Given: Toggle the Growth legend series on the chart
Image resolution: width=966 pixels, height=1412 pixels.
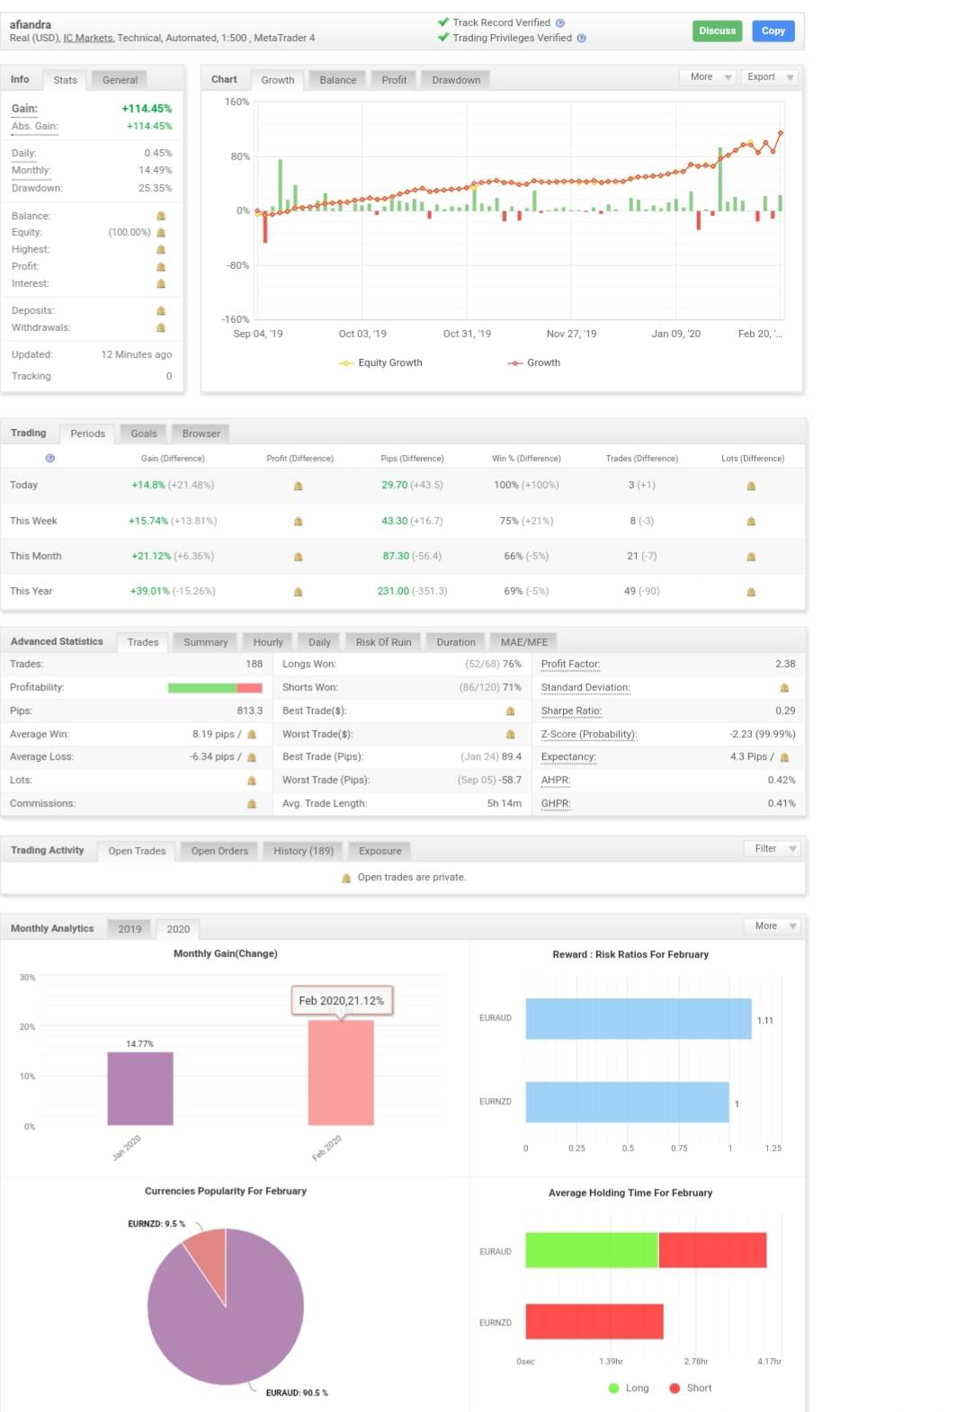Looking at the screenshot, I should [533, 363].
